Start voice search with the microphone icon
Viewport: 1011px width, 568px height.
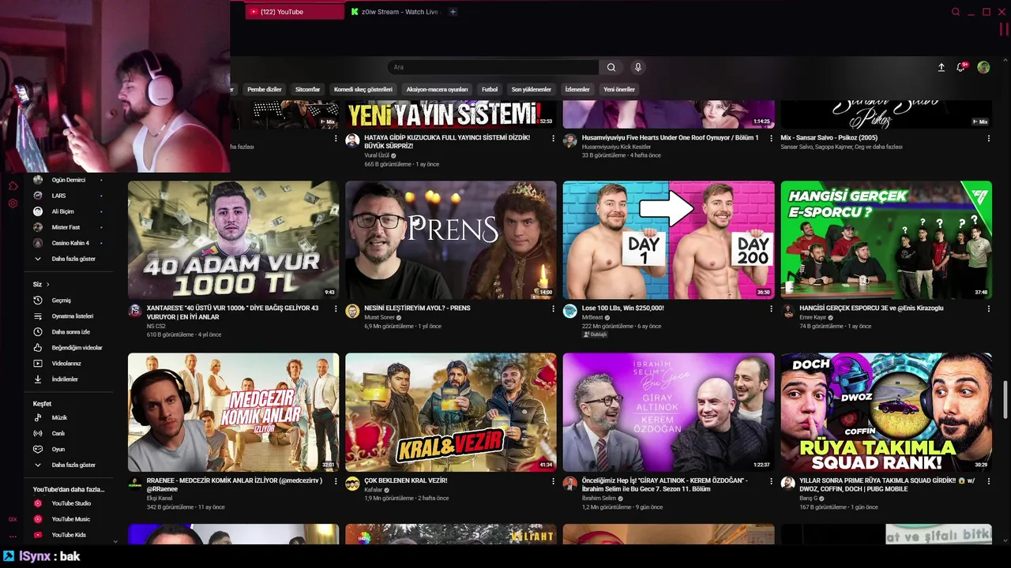click(638, 68)
